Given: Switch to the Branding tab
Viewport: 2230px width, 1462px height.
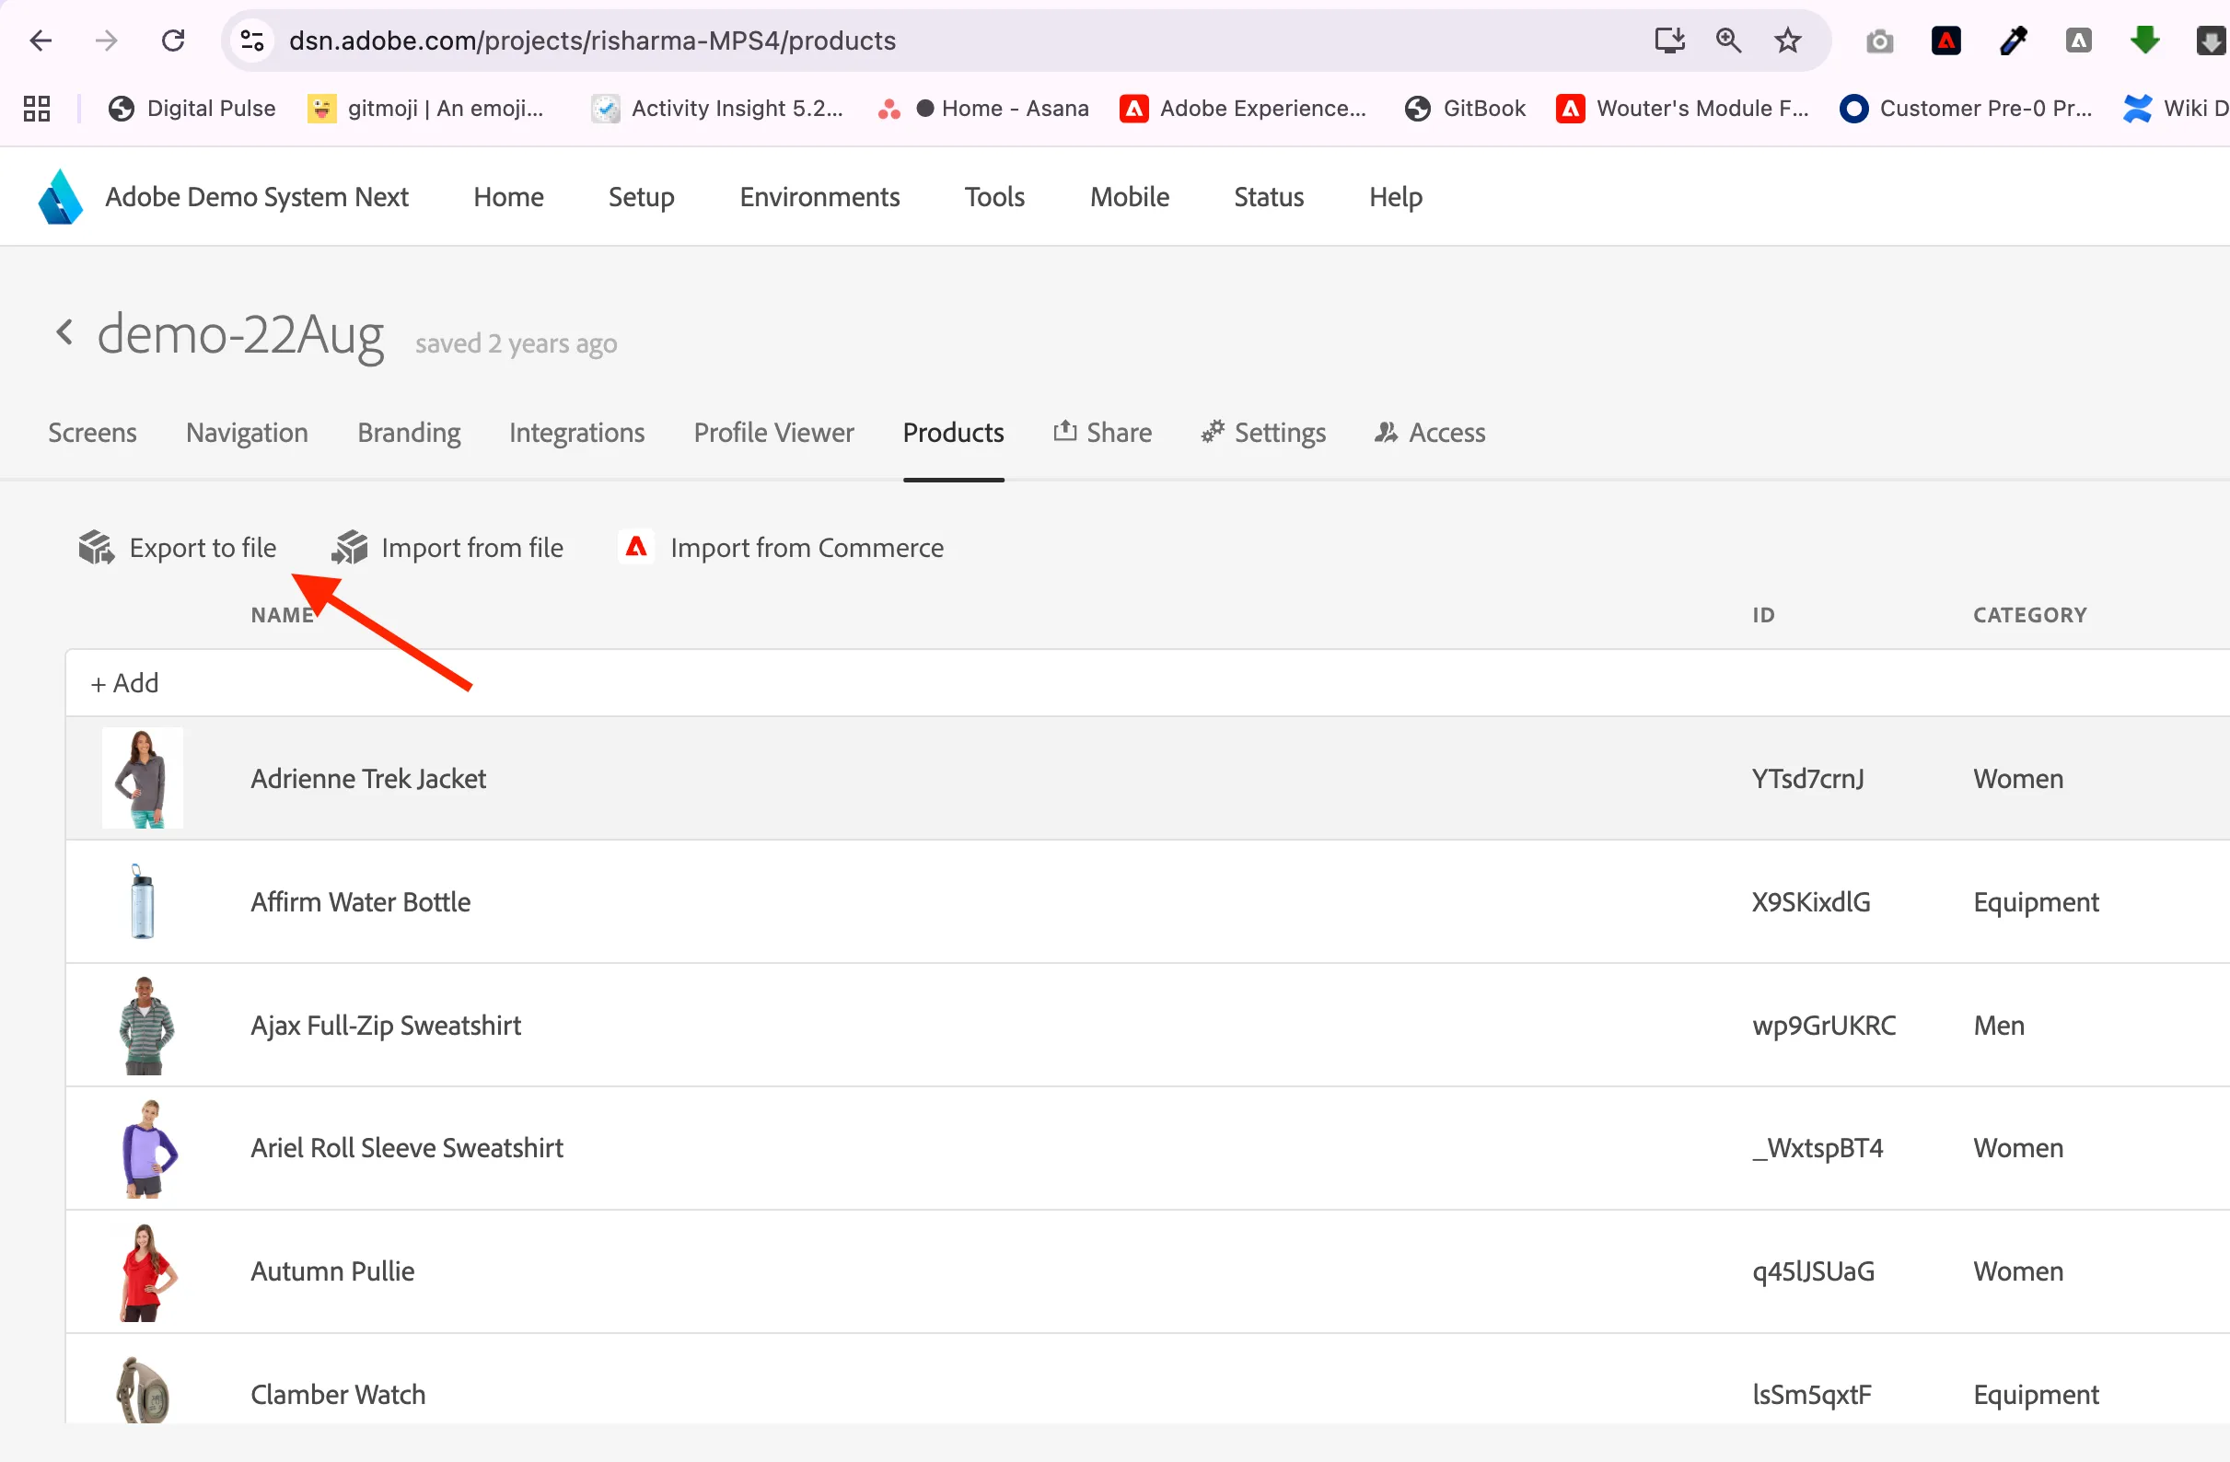Looking at the screenshot, I should click(x=410, y=433).
